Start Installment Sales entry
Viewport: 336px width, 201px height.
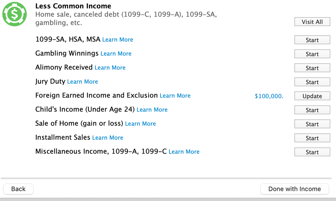tap(312, 138)
